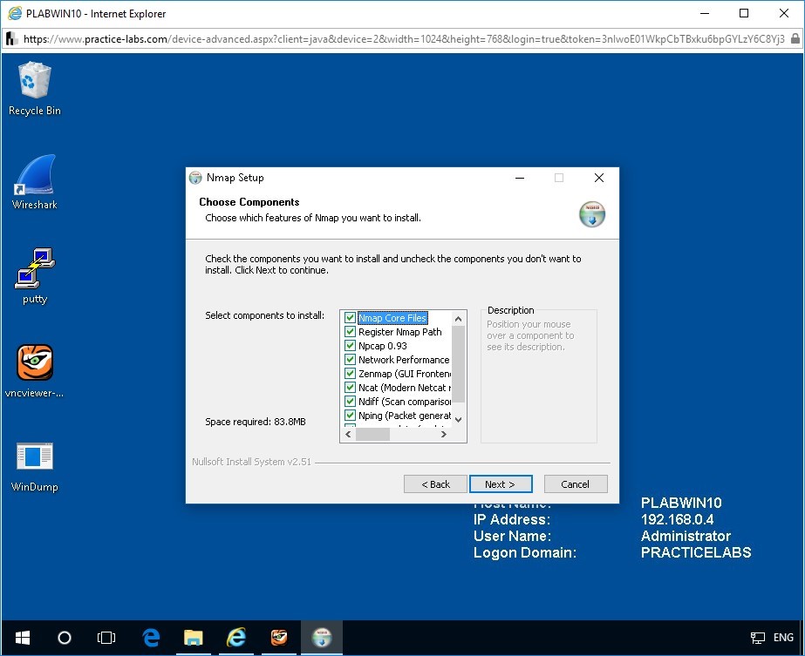Open Task View on the taskbar
Viewport: 805px width, 656px height.
coord(106,638)
